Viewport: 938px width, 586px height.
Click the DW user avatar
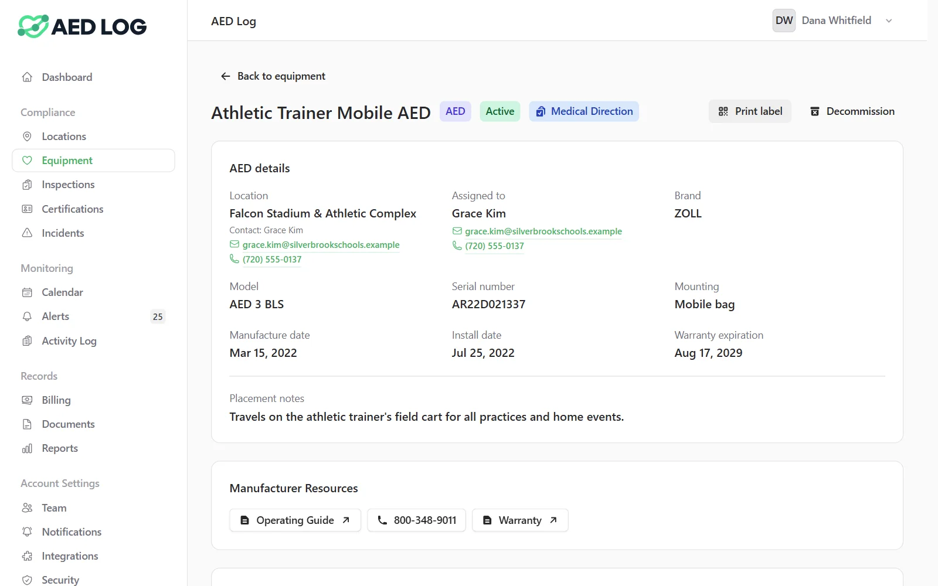(784, 21)
